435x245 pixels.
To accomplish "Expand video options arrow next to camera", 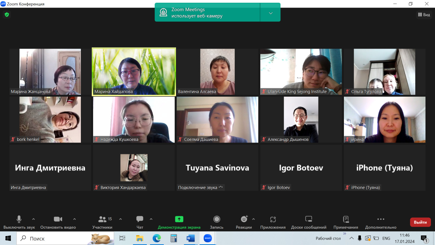I will pos(74,219).
